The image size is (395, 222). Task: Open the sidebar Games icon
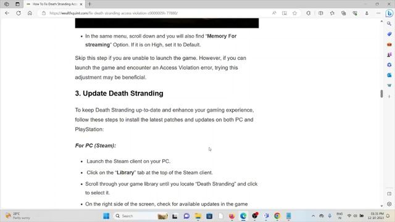[x=389, y=55]
